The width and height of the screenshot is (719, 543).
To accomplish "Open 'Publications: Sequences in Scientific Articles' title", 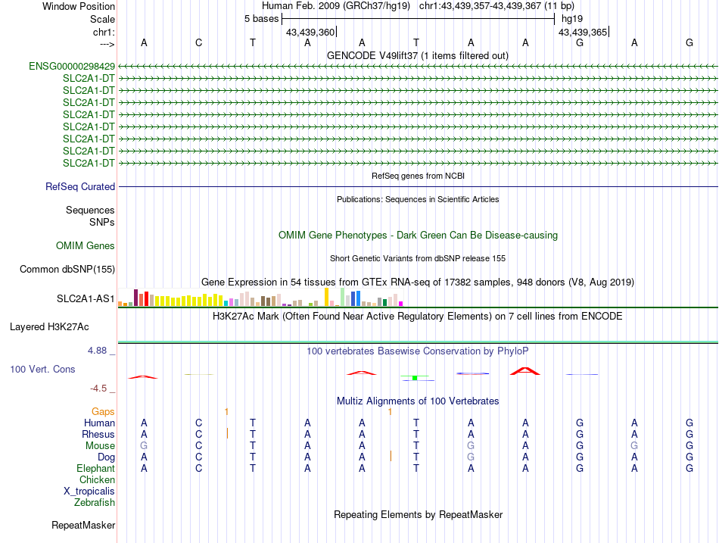I will (418, 199).
